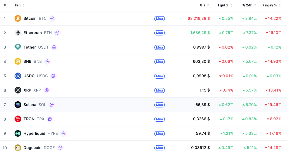Screen dimensions: 287x156
Task: Sort by 7 ngày % sort arrows
Action: [x=280, y=5]
